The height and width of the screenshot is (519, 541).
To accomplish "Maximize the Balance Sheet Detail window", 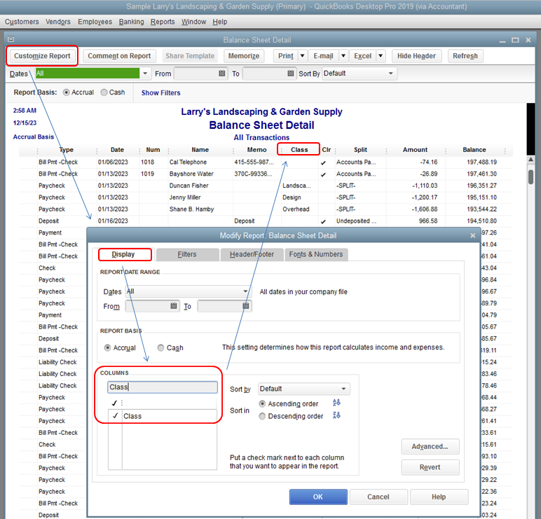I will click(x=515, y=40).
